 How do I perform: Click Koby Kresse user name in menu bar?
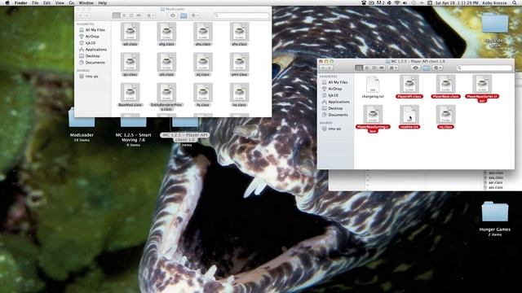494,2
